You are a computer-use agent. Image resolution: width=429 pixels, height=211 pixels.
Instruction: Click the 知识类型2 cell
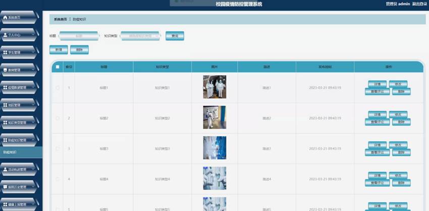[162, 118]
